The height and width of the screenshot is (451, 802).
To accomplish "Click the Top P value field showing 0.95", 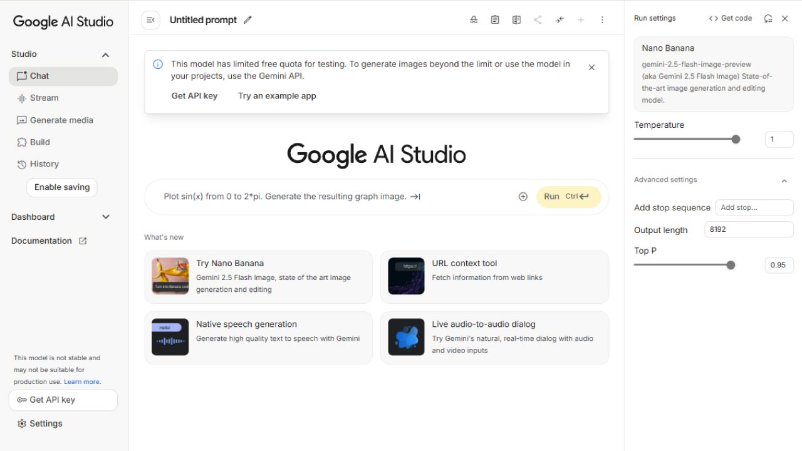I will point(779,265).
